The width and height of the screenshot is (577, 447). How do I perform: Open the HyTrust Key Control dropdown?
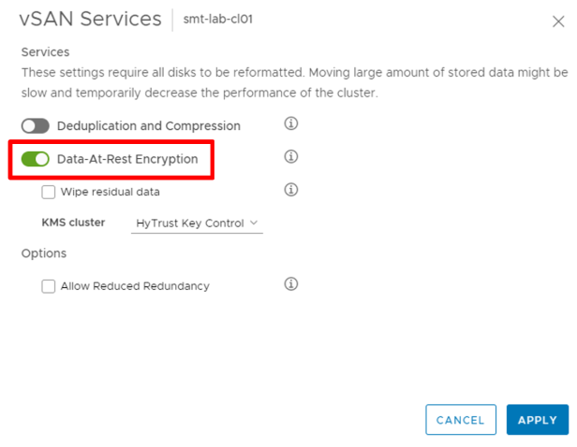197,223
